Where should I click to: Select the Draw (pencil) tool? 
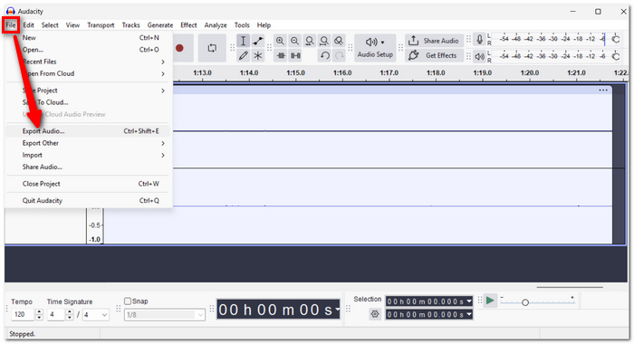(x=243, y=55)
